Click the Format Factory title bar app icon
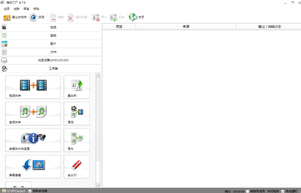The width and height of the screenshot is (301, 193). point(2,3)
